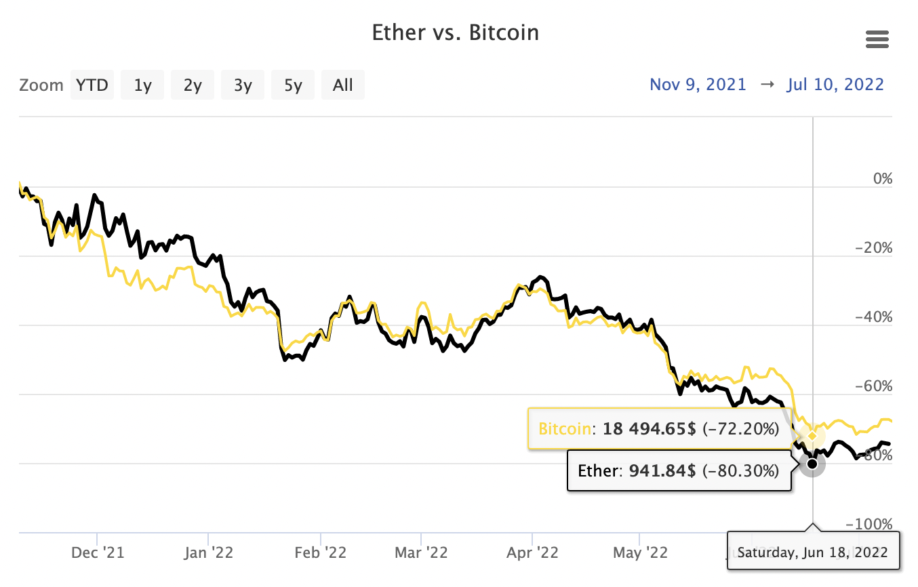Viewport: 918px width, 587px height.
Task: Click the yellow Bitcoin data point marker
Action: pos(812,436)
